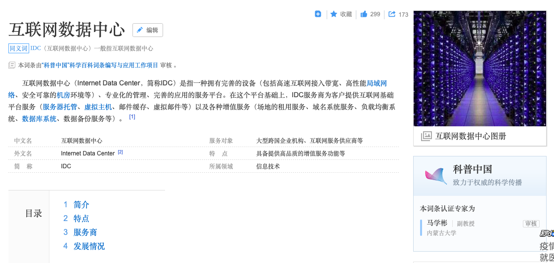This screenshot has width=554, height=263.
Task: Click the 同义词 tag
Action: (19, 48)
